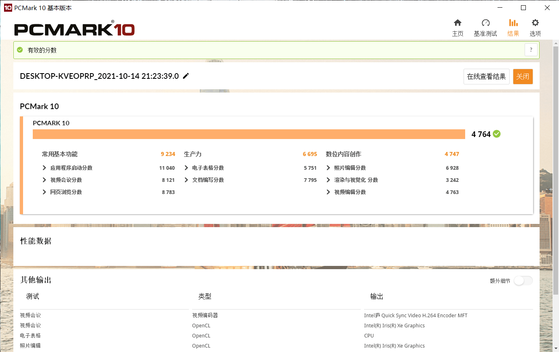Click 在线查看结果 button

click(486, 76)
